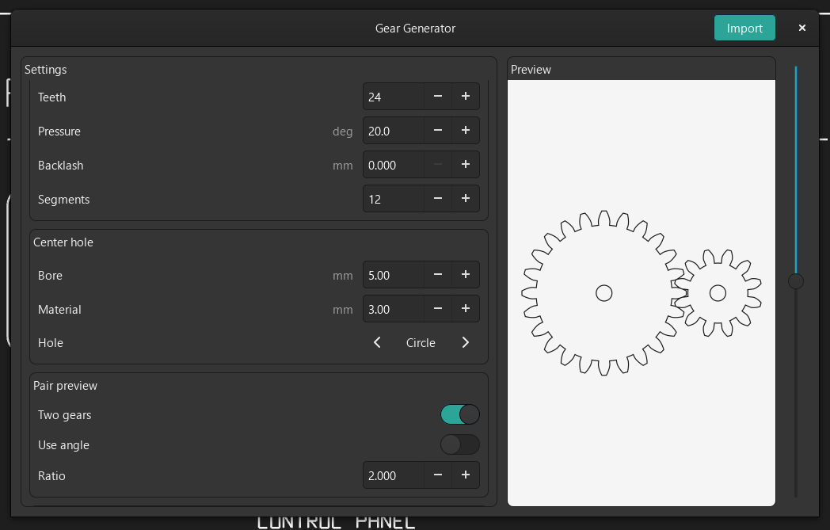
Task: Click the Bore field showing 5.00
Action: [x=394, y=275]
